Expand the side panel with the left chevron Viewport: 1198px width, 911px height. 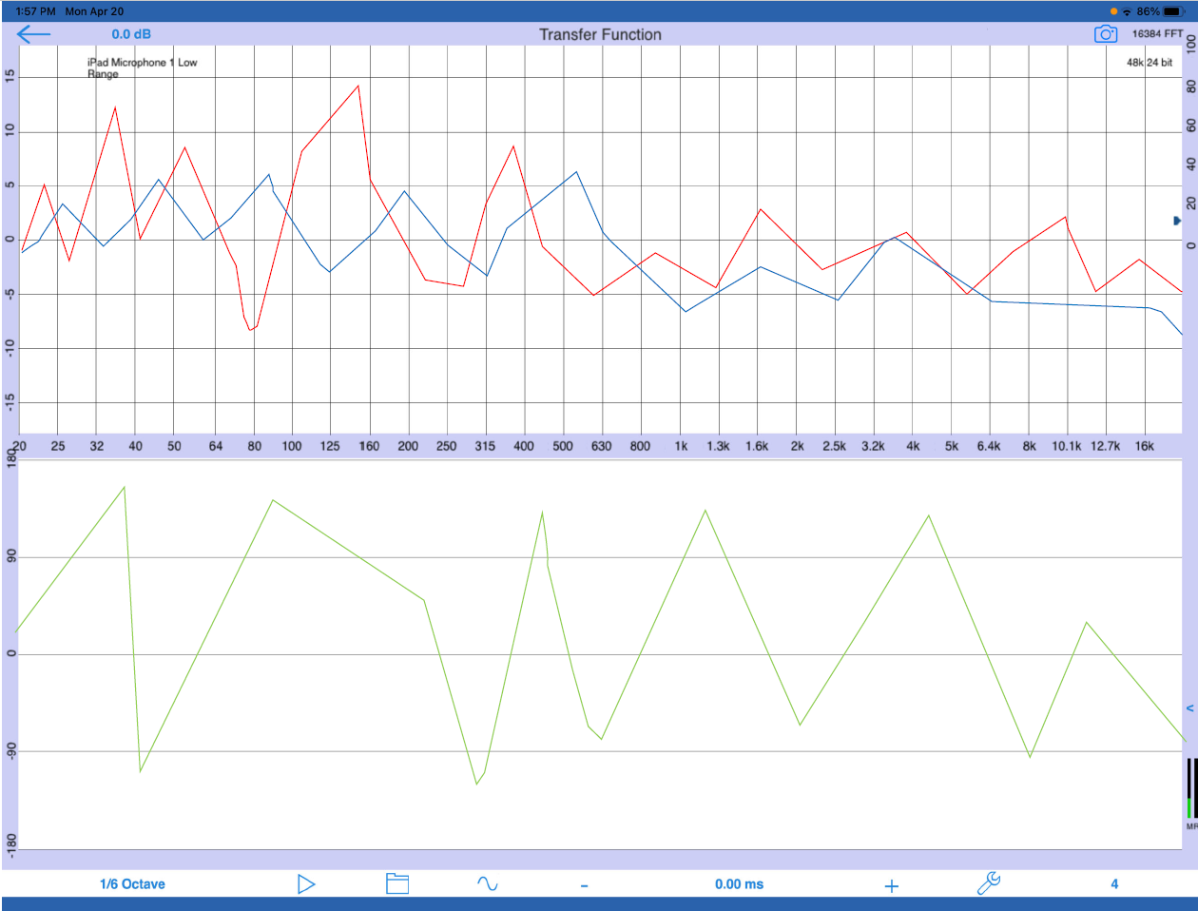pos(1189,708)
